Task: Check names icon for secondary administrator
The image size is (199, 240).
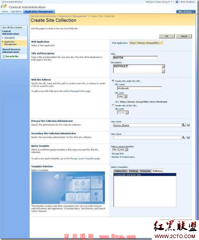Action: (184, 138)
